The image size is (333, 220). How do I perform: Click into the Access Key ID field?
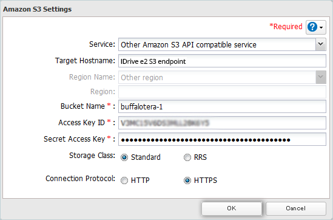222,123
